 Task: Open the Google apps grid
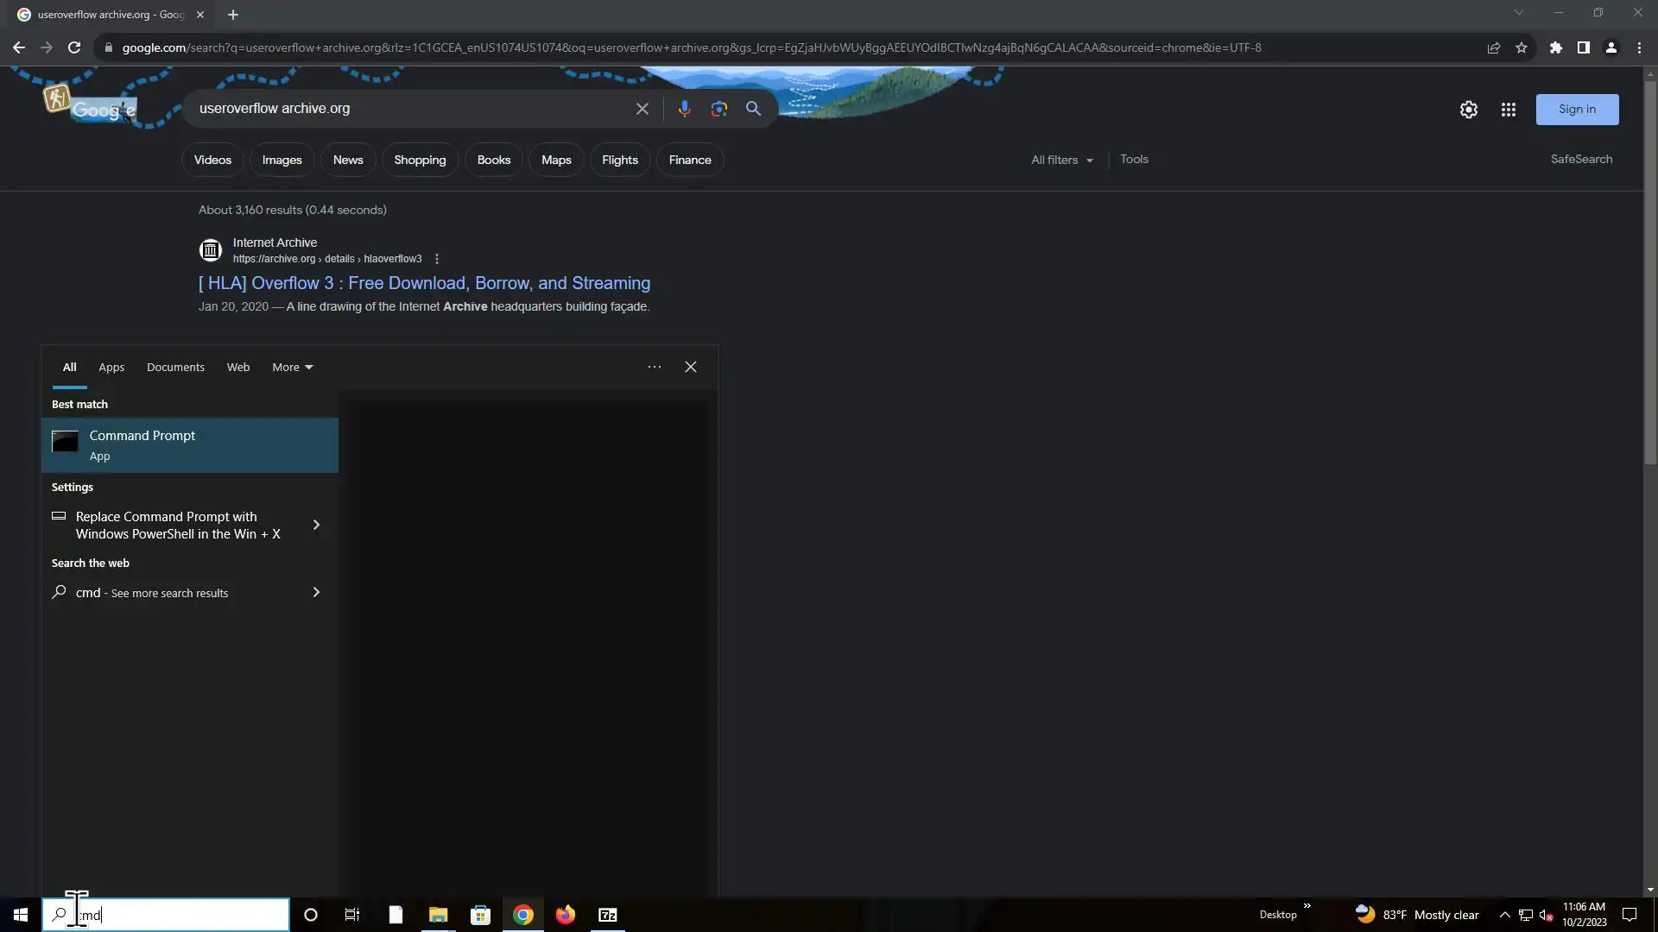click(1508, 110)
